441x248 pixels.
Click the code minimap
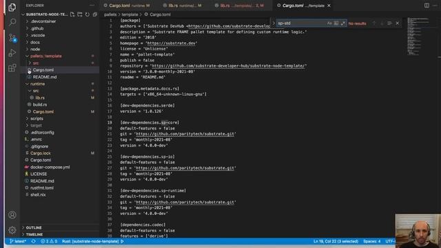tap(419, 37)
